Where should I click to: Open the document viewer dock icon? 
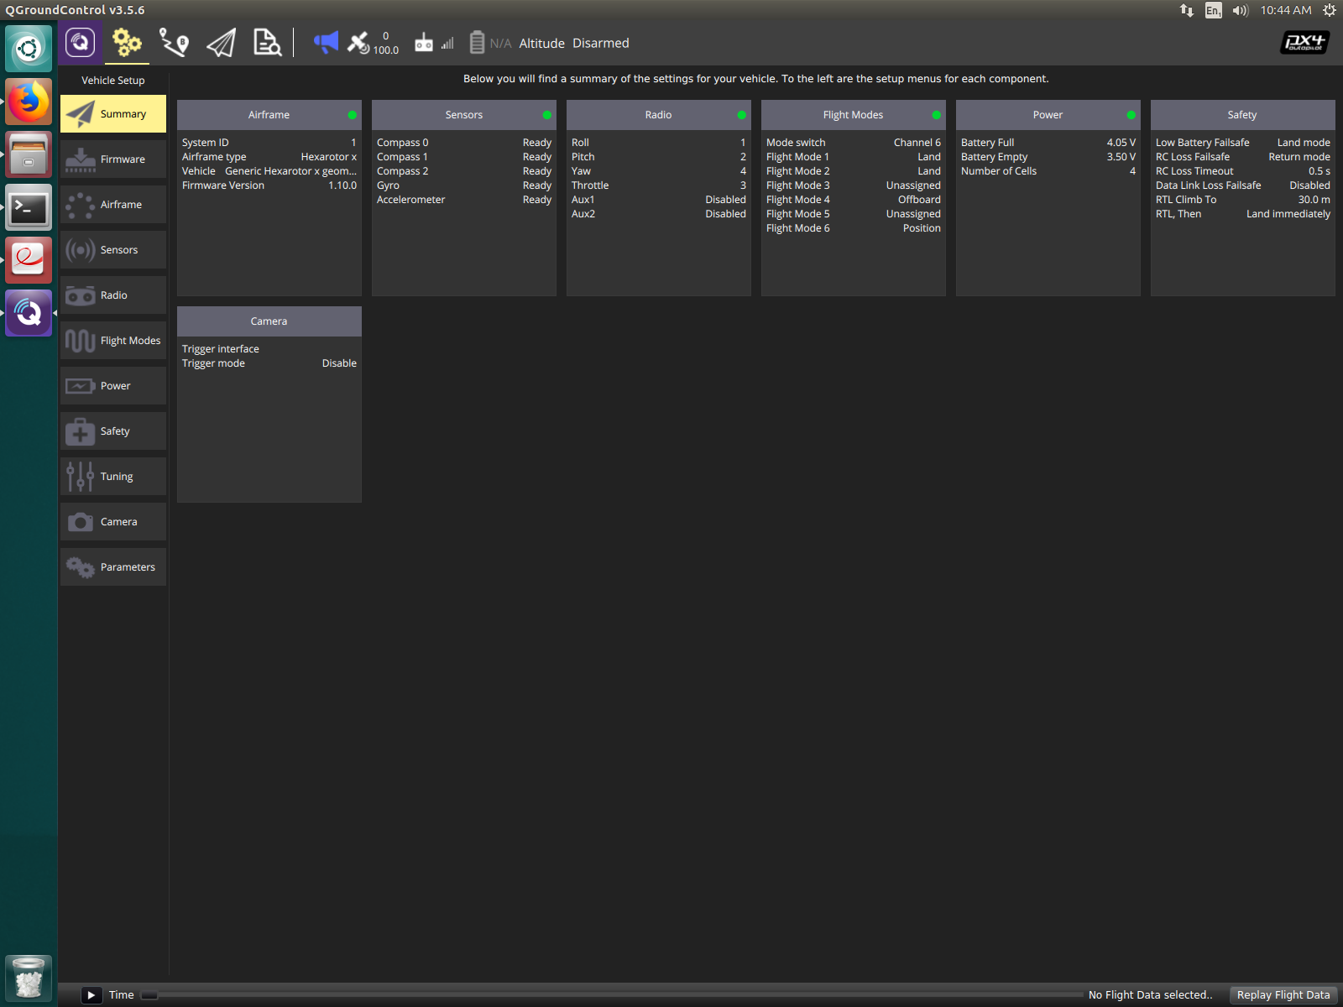coord(29,260)
